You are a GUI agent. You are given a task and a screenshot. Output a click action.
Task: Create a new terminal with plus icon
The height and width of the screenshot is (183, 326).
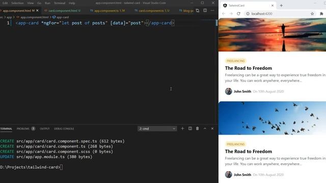point(182,129)
